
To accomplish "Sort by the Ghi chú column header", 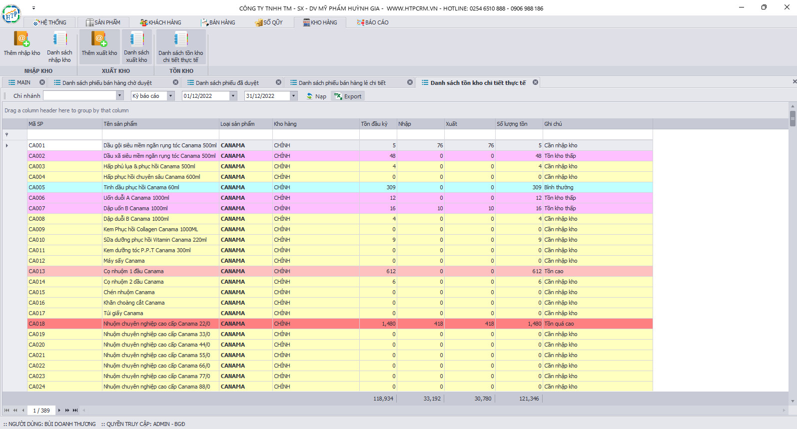I will point(598,124).
